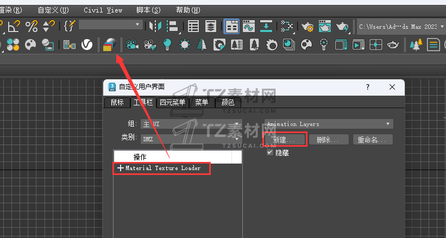Open the 脚本(S) menu
This screenshot has height=238, width=446.
(148, 10)
